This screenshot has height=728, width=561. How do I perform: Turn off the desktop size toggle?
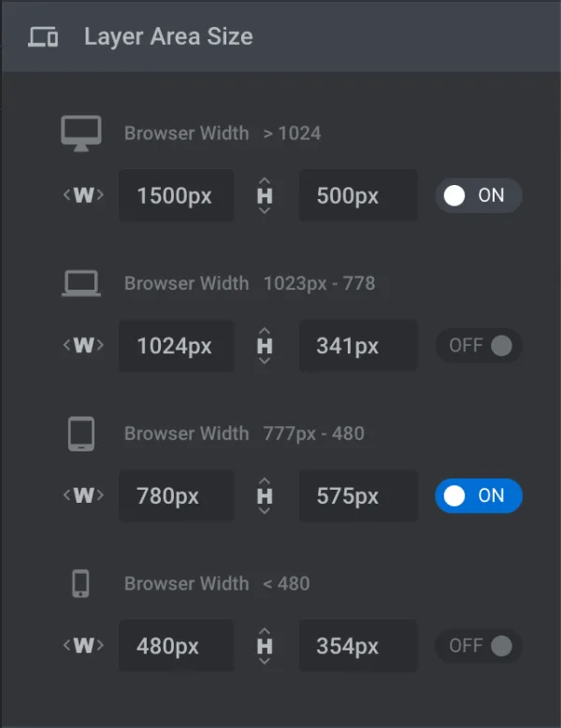478,195
